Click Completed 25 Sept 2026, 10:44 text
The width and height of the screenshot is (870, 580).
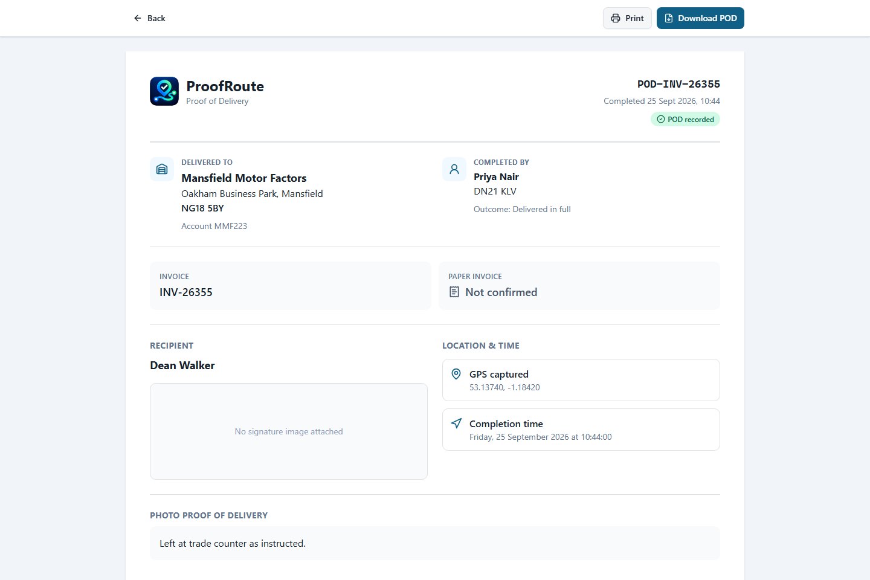coord(662,101)
